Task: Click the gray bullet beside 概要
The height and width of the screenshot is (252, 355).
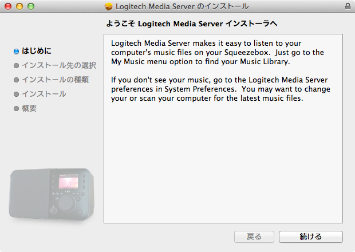Action: pos(17,108)
